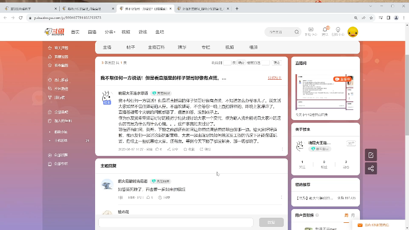Open avatar of 烟火易散时光易逝
Viewport: 409px width, 230px height.
tap(107, 185)
